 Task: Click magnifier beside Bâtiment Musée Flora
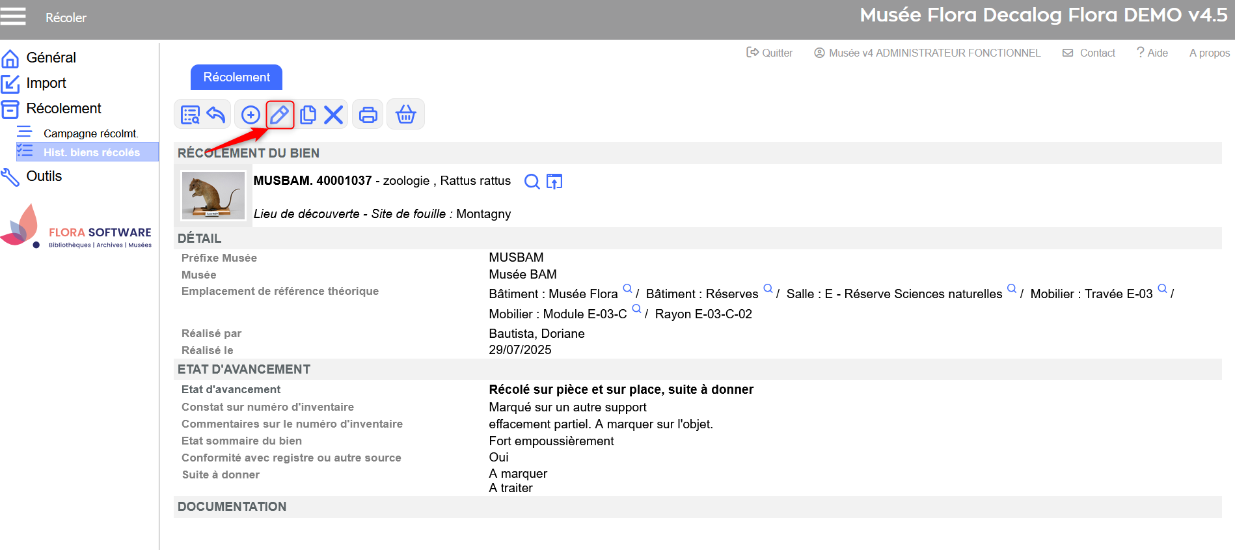tap(627, 288)
